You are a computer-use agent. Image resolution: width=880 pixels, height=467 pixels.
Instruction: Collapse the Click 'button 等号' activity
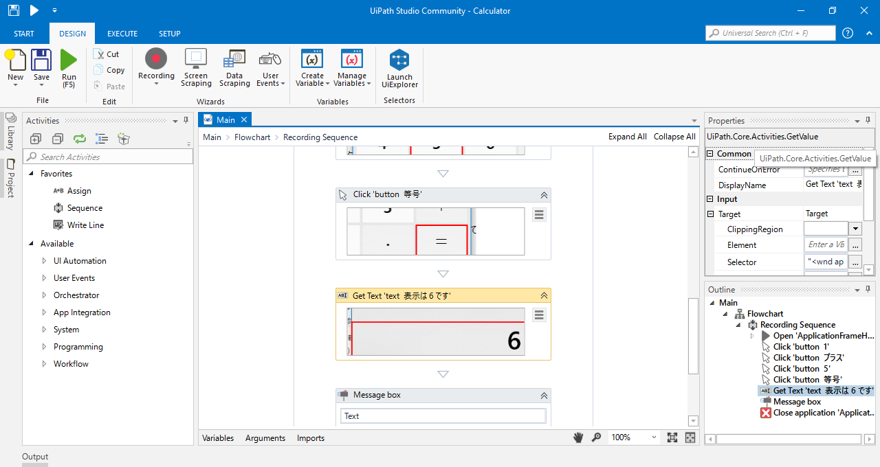[x=544, y=195]
